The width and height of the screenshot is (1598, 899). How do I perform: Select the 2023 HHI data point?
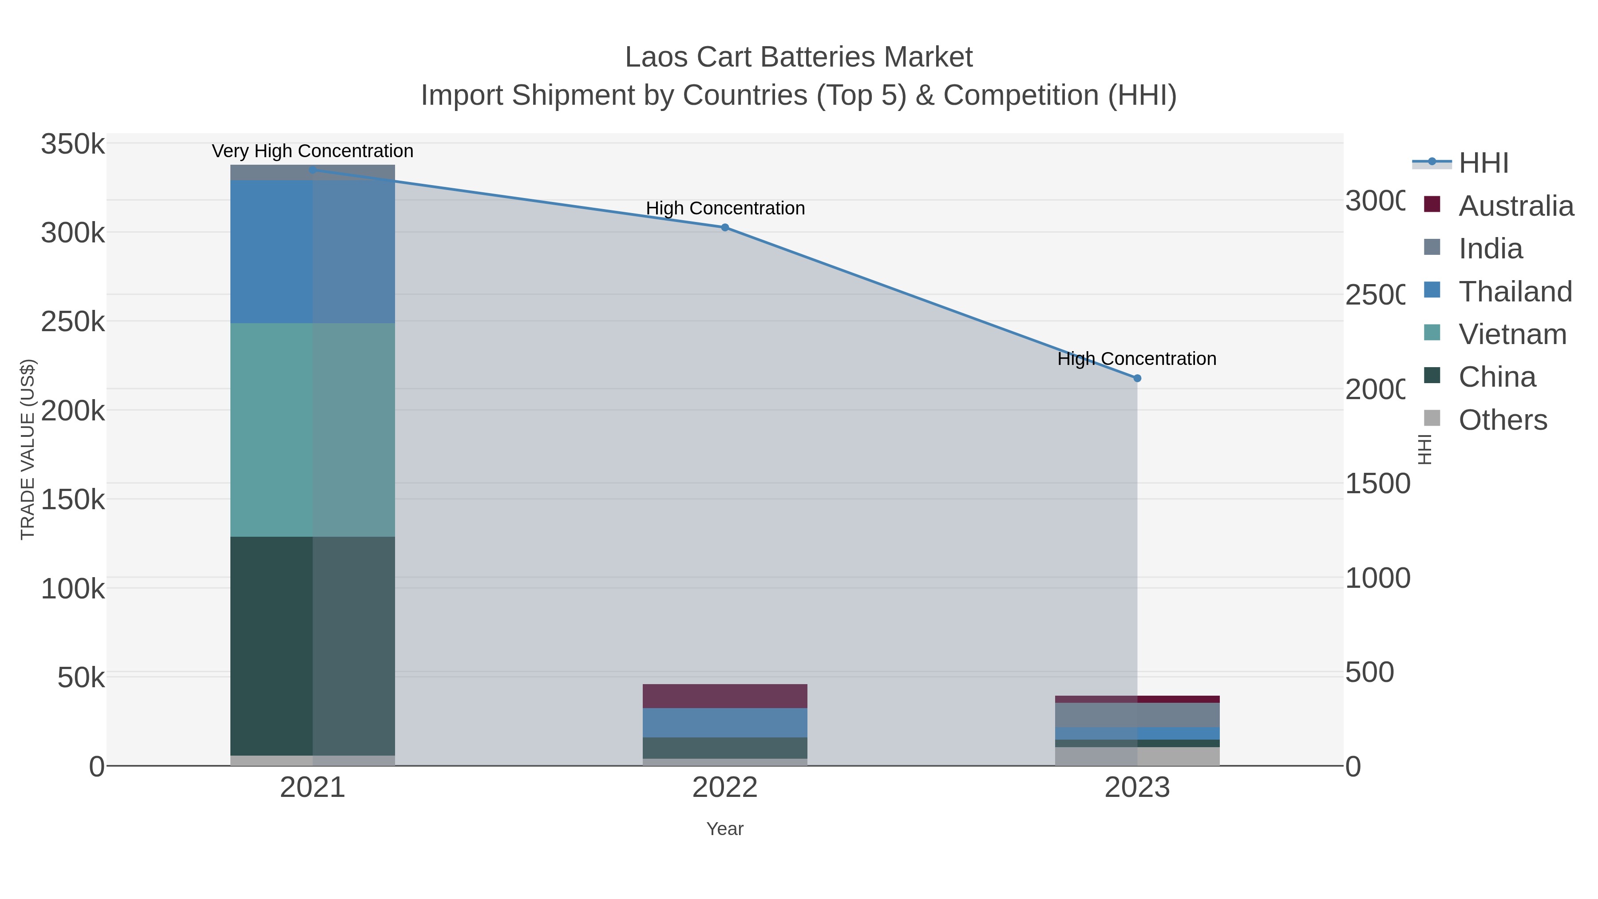coord(1137,378)
